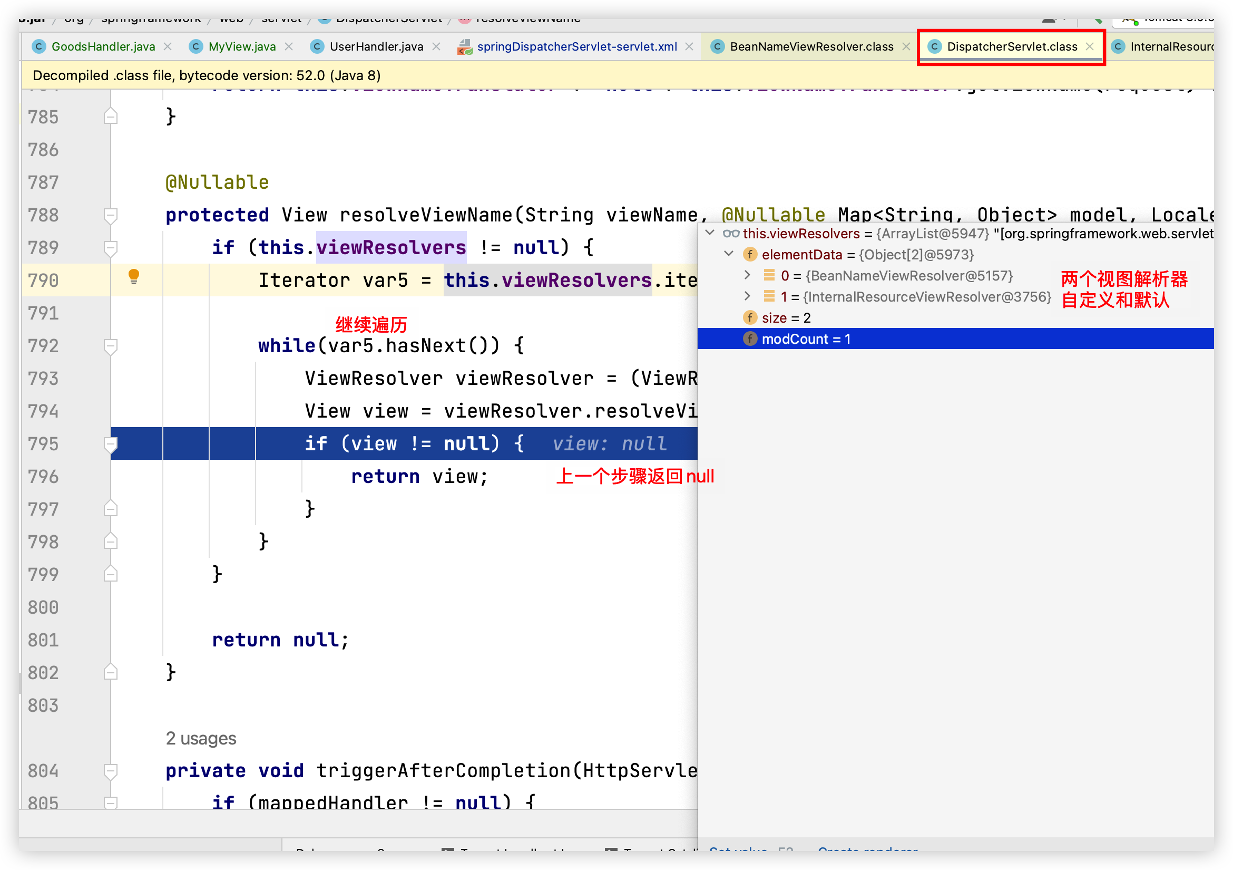The height and width of the screenshot is (870, 1233).
Task: Expand element 1 InternalResourceViewResolver
Action: coord(747,296)
